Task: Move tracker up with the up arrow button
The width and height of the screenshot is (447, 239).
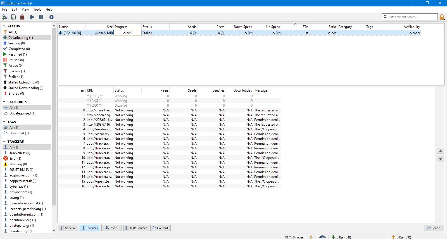Action: [x=441, y=151]
